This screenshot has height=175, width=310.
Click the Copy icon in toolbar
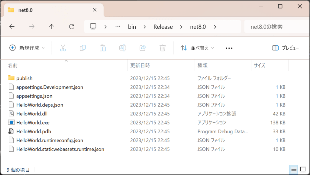coord(83,48)
